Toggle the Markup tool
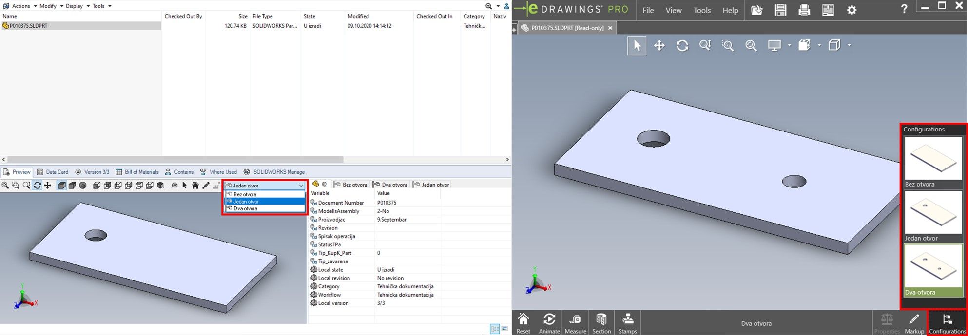This screenshot has height=336, width=968. [x=914, y=323]
